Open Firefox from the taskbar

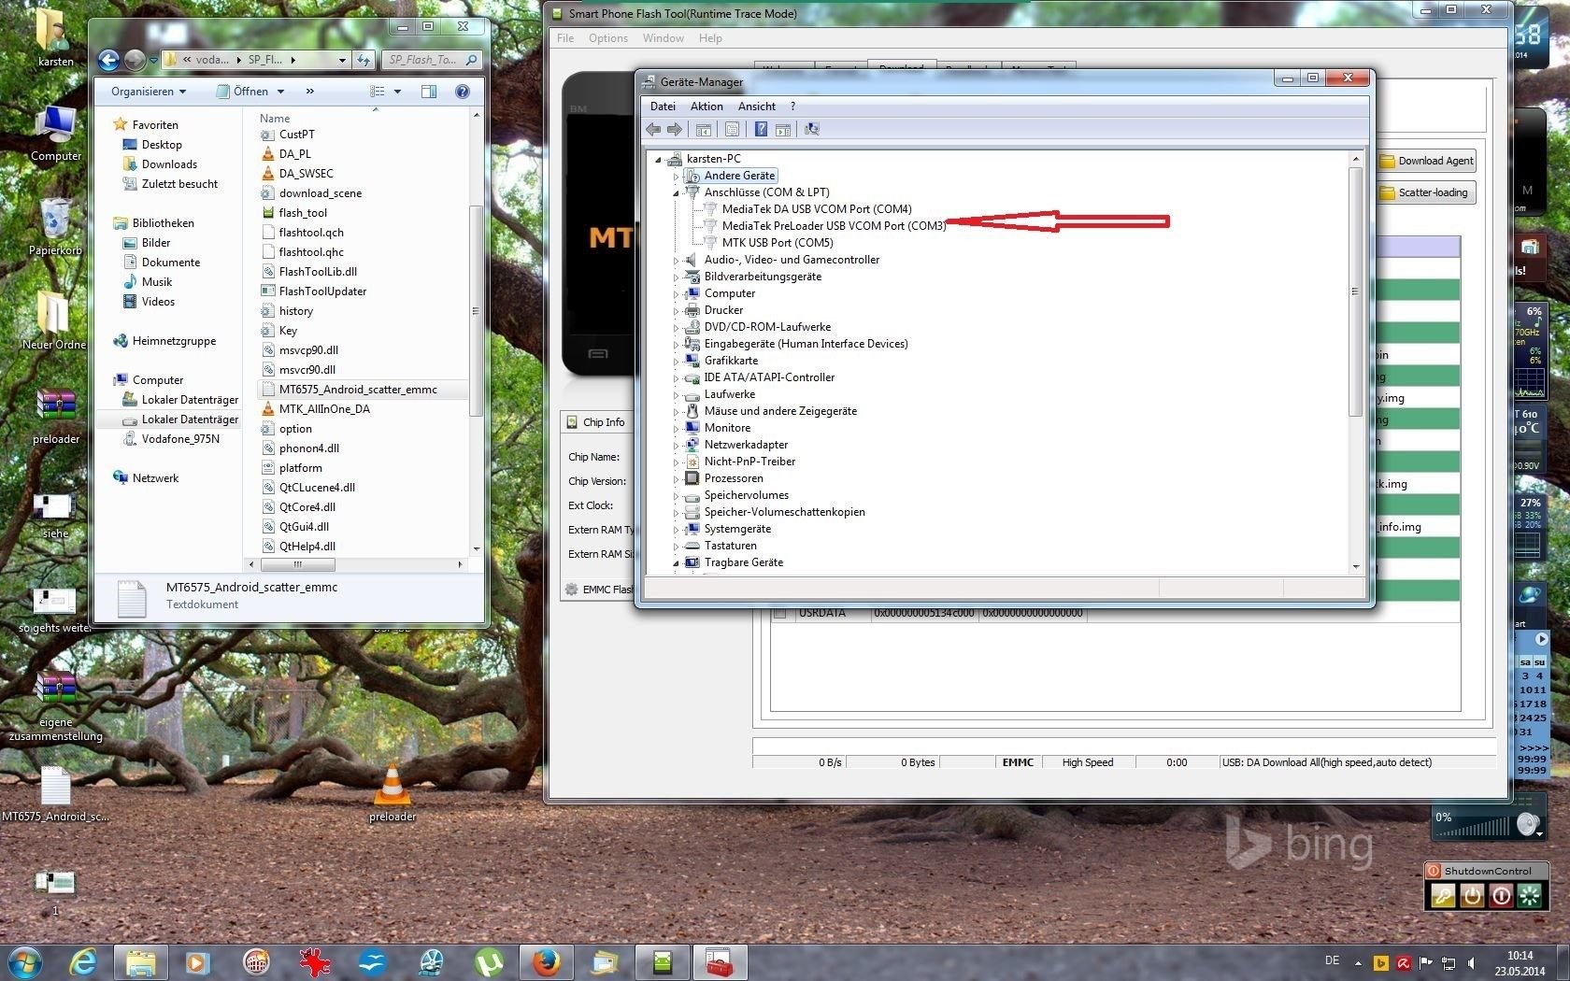pos(546,961)
